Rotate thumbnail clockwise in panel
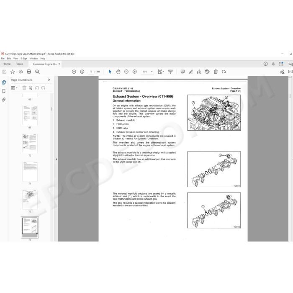This screenshot has height=293, width=293. point(44,88)
